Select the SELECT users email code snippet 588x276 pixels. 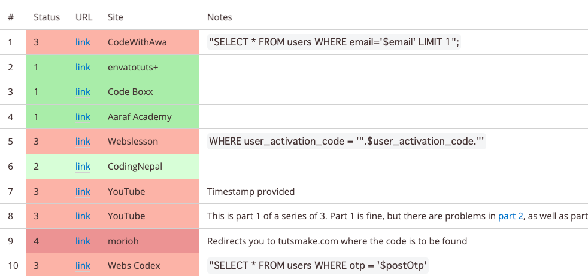[x=334, y=42]
